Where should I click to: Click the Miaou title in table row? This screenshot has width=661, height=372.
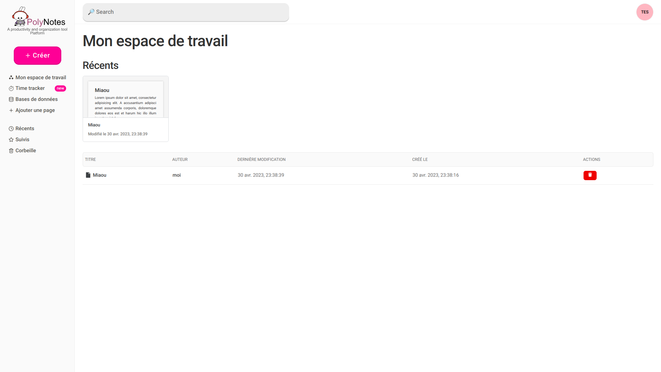tap(99, 175)
